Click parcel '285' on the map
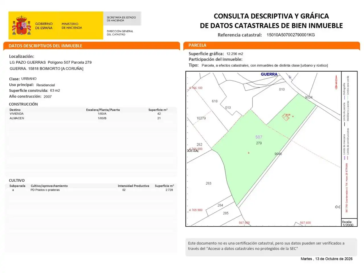This screenshot has height=273, width=364. pos(226,213)
